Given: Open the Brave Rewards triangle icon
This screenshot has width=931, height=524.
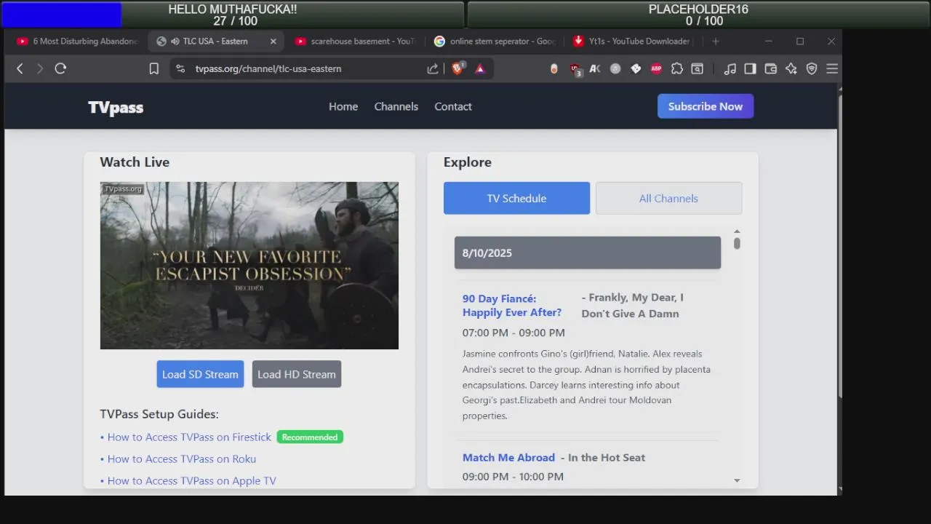Looking at the screenshot, I should coord(480,68).
